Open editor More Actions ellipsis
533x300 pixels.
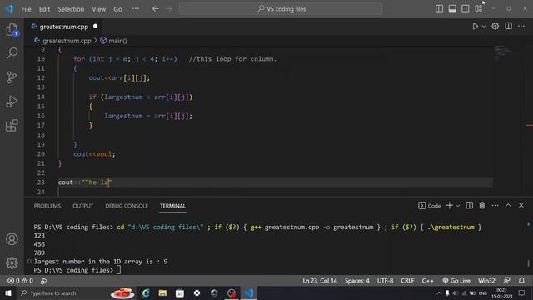coord(521,26)
